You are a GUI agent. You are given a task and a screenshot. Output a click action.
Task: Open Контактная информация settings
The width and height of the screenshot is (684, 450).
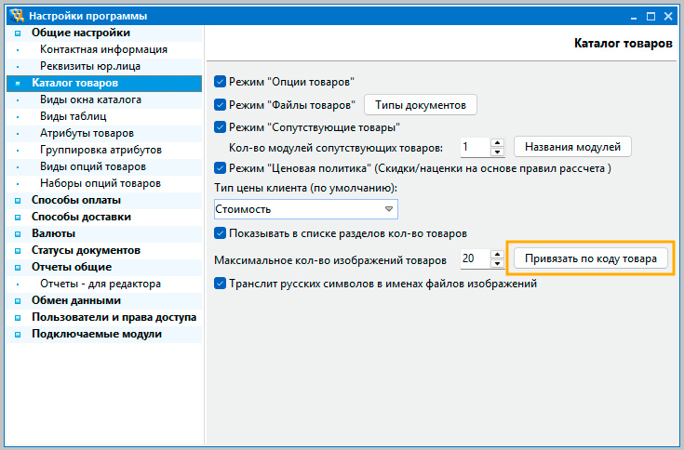point(104,49)
